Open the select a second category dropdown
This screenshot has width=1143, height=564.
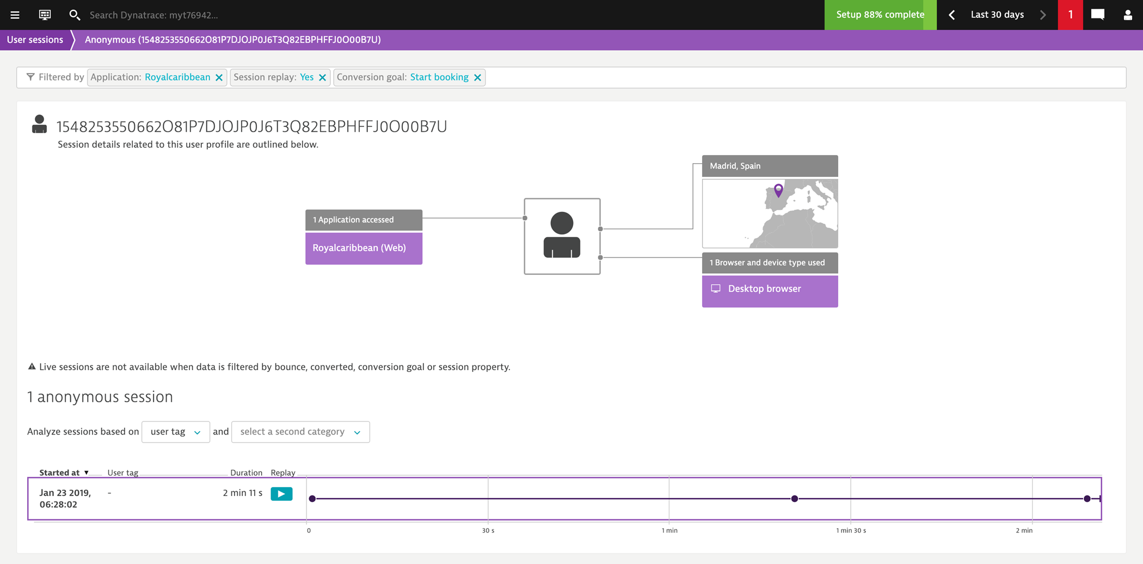pos(300,432)
